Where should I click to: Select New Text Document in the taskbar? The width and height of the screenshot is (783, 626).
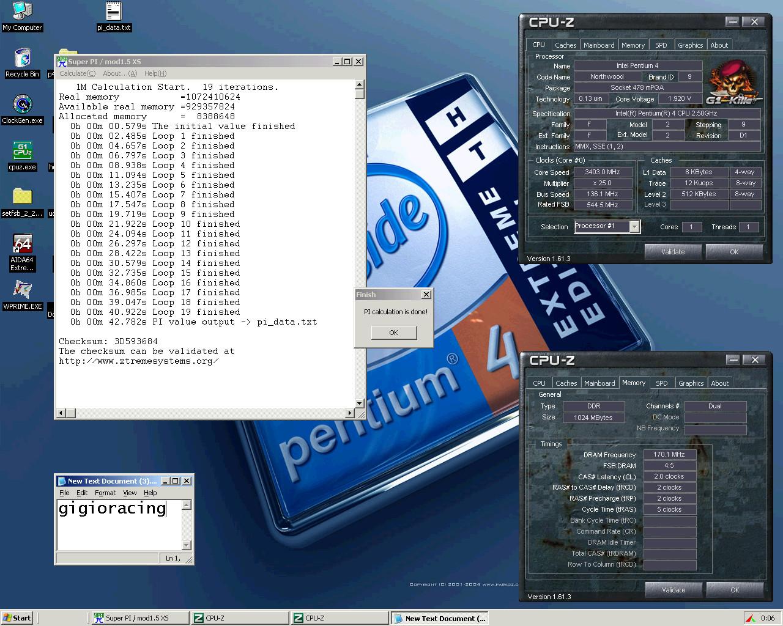click(439, 618)
